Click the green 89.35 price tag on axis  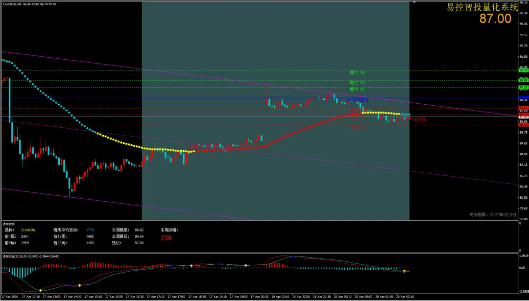tap(524, 87)
